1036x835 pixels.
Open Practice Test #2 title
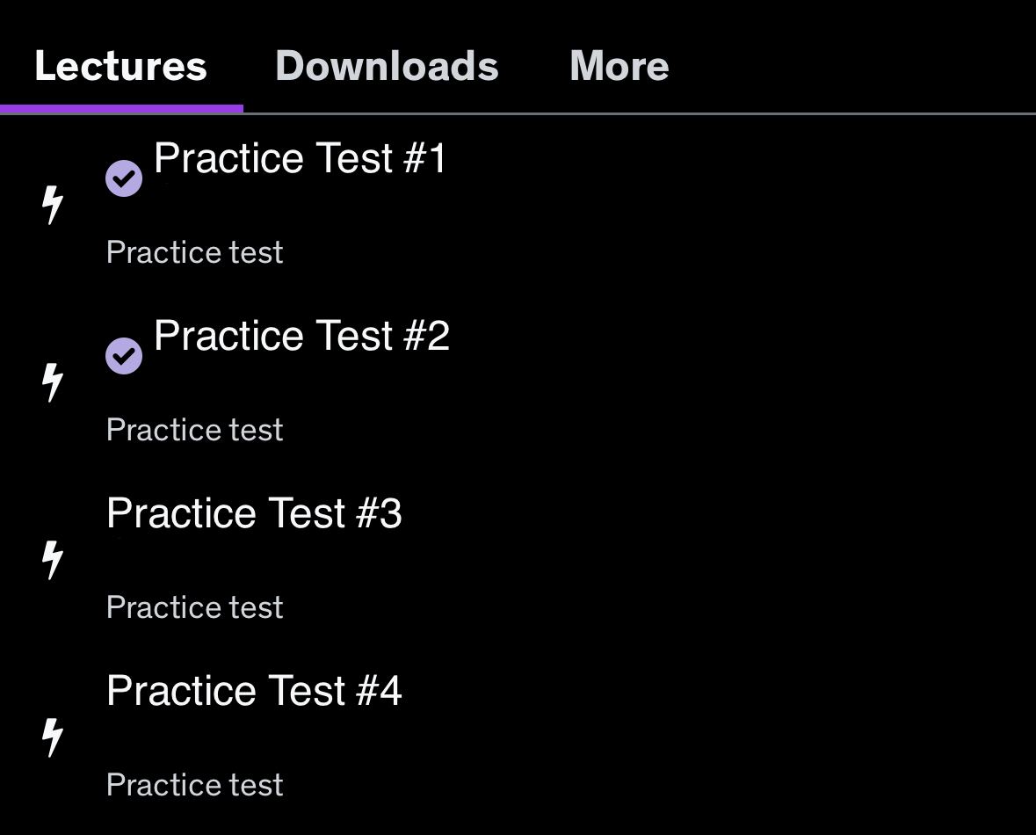(301, 337)
